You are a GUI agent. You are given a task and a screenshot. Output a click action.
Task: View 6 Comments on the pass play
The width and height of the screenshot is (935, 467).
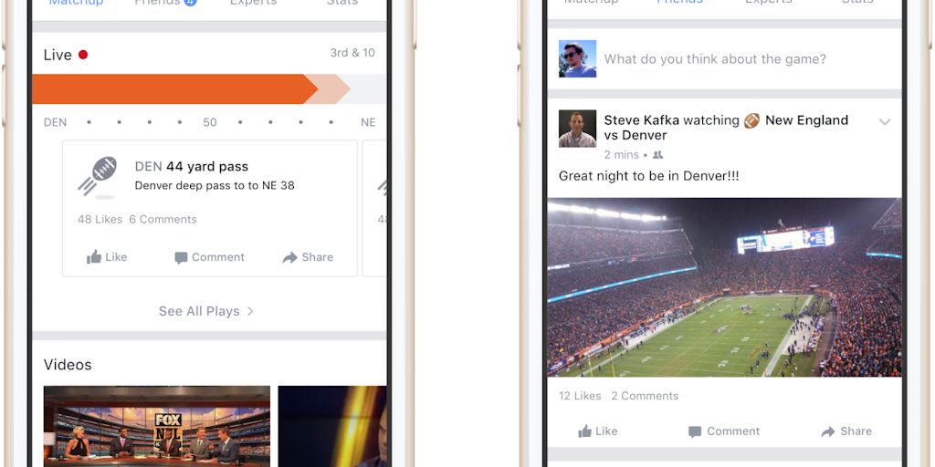click(163, 219)
